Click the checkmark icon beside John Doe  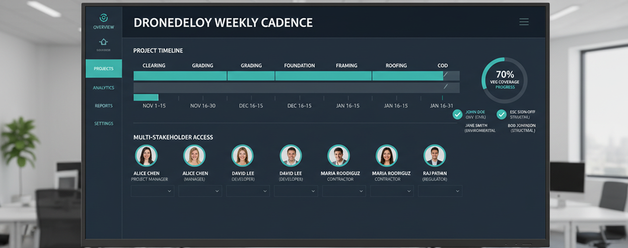(x=458, y=115)
